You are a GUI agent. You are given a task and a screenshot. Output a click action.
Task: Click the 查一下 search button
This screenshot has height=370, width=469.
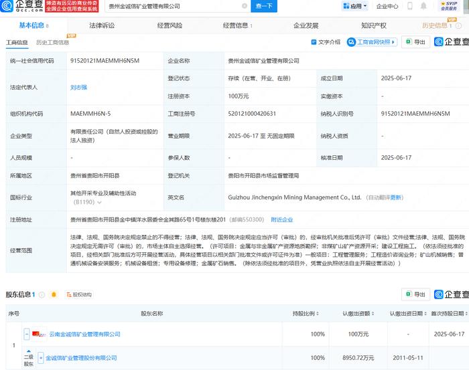coord(264,6)
